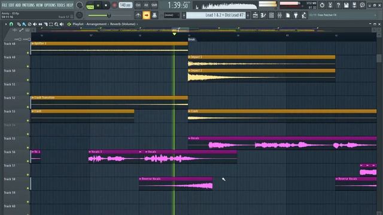Show the Playlist window via toolbar icon

tap(255, 15)
